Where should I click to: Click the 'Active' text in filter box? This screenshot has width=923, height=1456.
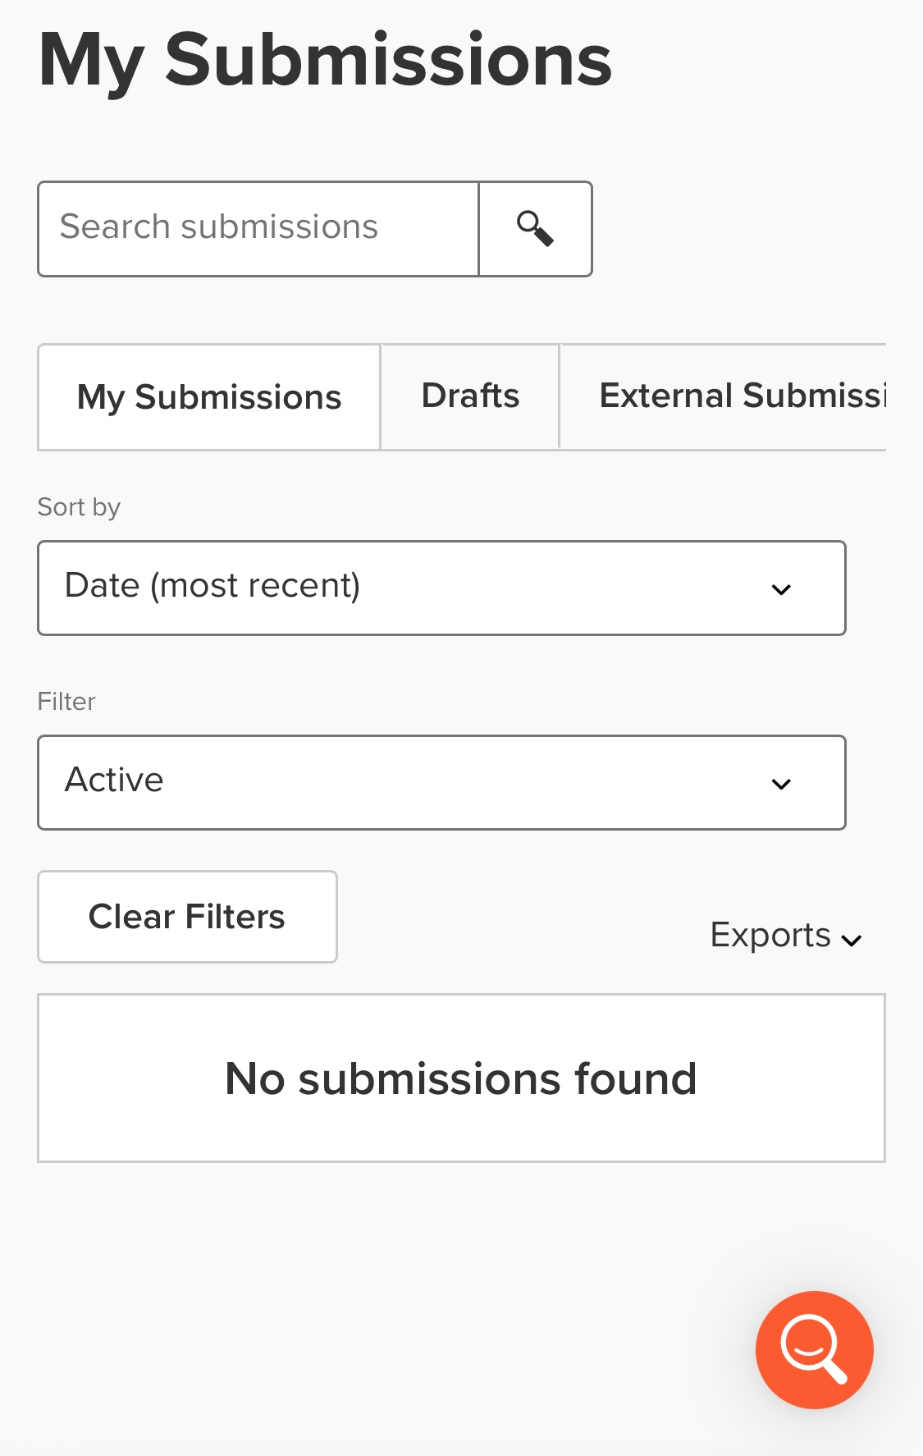(114, 780)
